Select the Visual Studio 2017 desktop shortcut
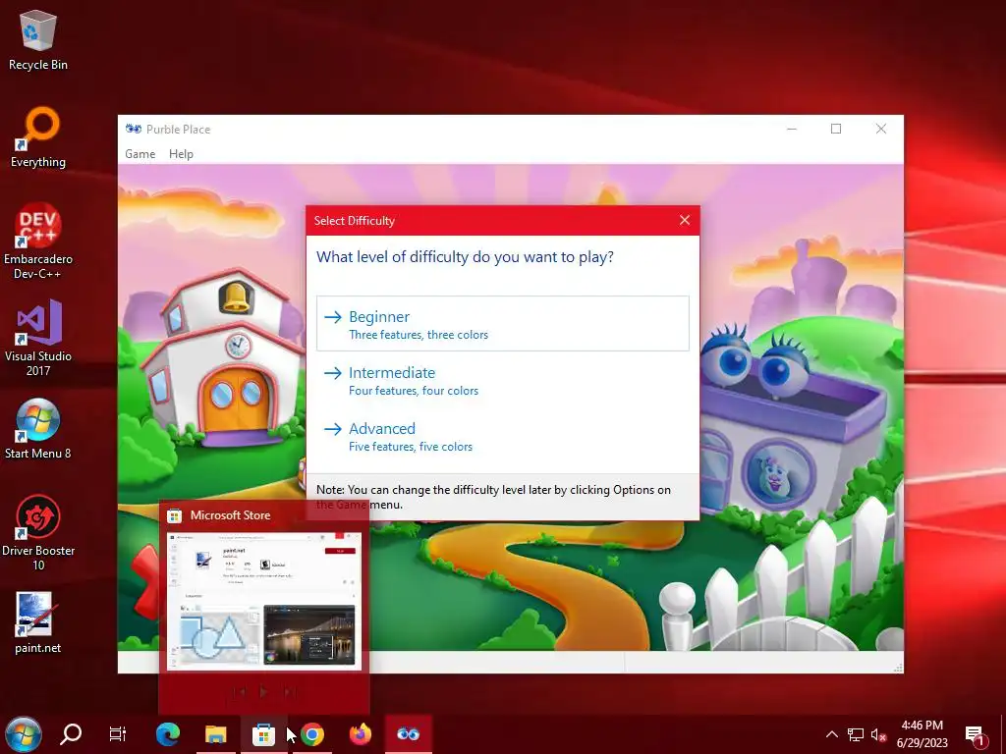Viewport: 1006px width, 754px height. (x=38, y=339)
